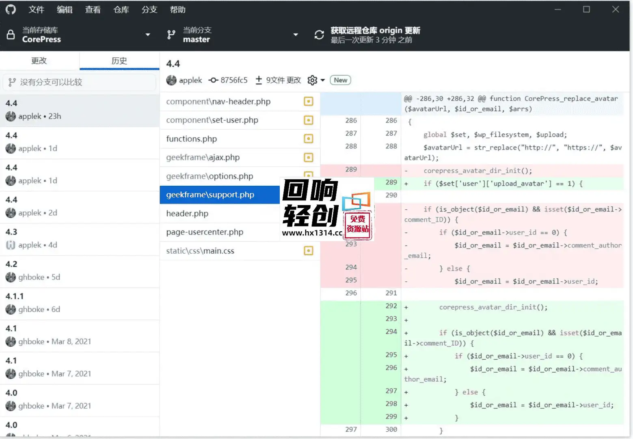Click the branch compare input field
The width and height of the screenshot is (633, 439).
tap(80, 82)
